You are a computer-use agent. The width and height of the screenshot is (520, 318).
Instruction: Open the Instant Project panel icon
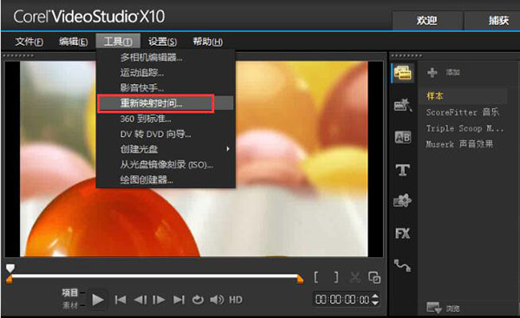tap(403, 105)
